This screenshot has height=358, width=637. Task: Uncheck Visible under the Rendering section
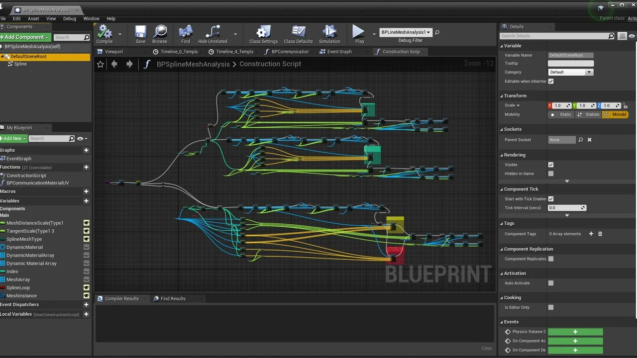pyautogui.click(x=550, y=165)
